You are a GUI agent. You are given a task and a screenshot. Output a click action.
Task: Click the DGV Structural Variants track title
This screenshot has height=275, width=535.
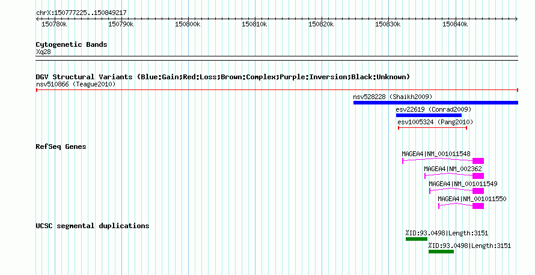[x=223, y=77]
